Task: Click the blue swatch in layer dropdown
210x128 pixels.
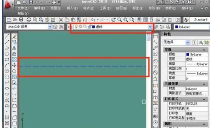Action: (x=94, y=27)
